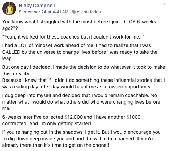This screenshot has width=169, height=151.
Task: Click the "ago???" text line
Action: [x=10, y=28]
